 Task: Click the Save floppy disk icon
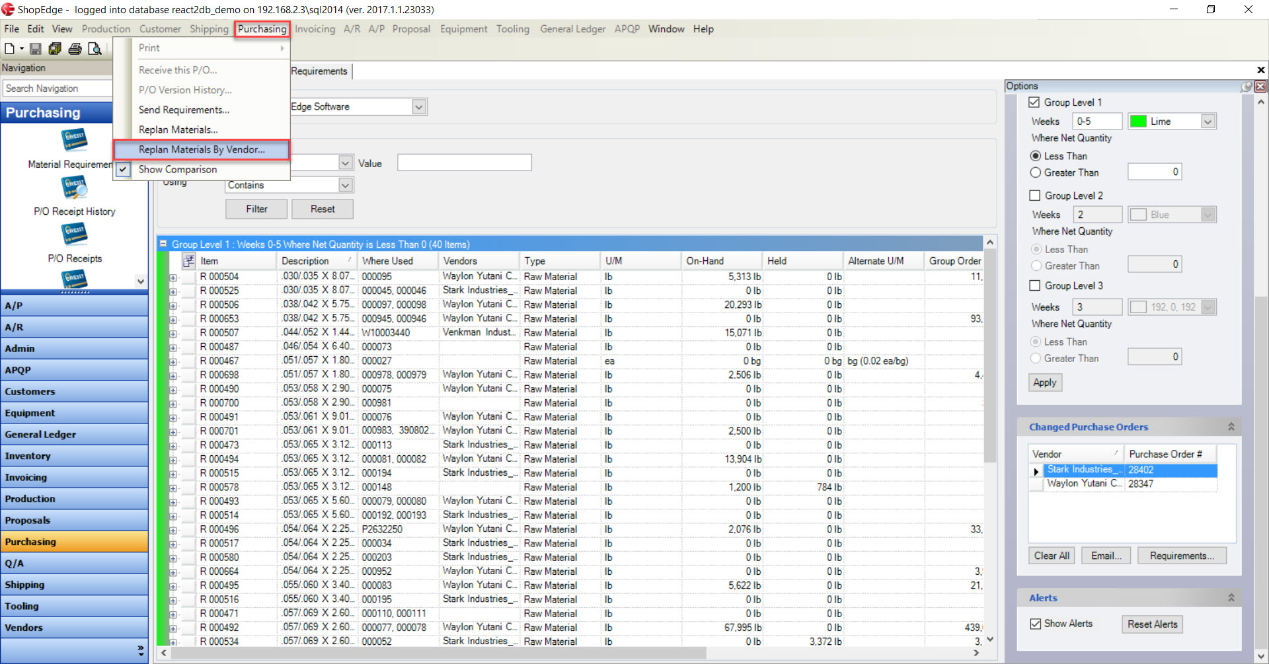36,48
